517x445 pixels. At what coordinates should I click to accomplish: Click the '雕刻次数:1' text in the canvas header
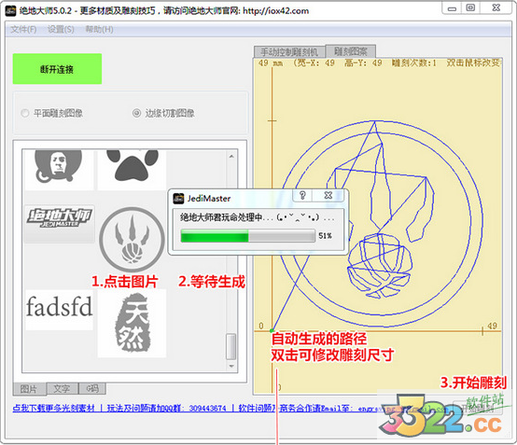pyautogui.click(x=414, y=63)
